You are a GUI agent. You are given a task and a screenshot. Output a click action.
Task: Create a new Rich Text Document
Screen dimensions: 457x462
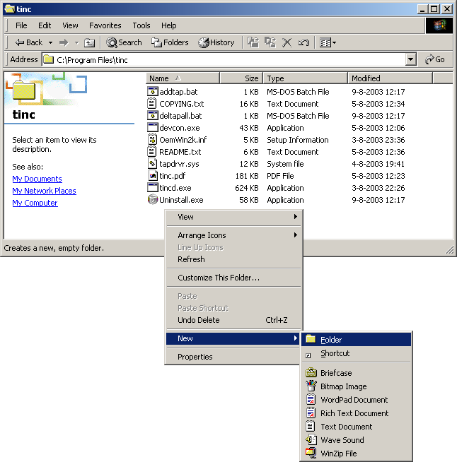click(x=356, y=413)
